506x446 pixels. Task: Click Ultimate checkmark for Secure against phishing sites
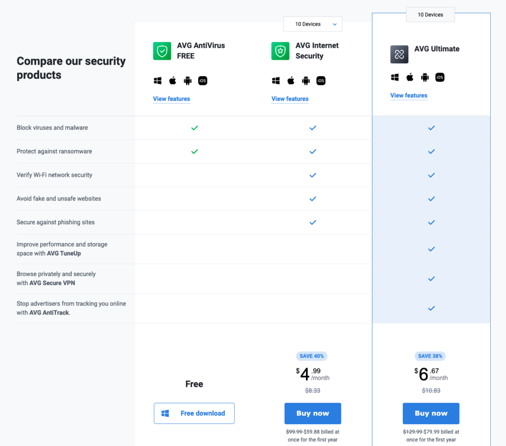(x=431, y=223)
